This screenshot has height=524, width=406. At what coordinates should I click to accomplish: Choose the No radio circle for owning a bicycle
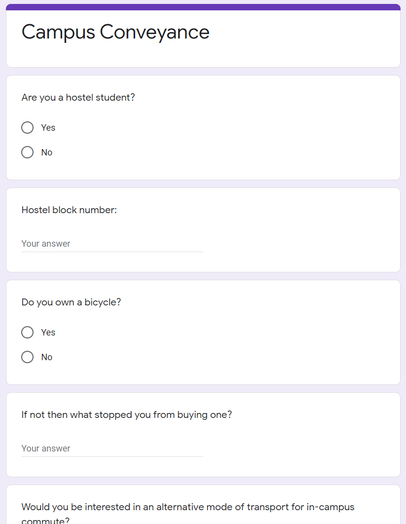point(28,357)
